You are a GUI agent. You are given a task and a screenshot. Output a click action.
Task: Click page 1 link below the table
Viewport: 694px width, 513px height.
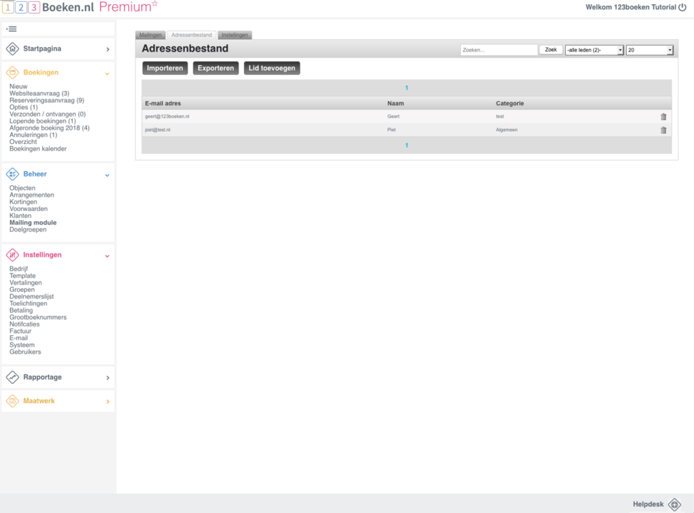tap(407, 145)
